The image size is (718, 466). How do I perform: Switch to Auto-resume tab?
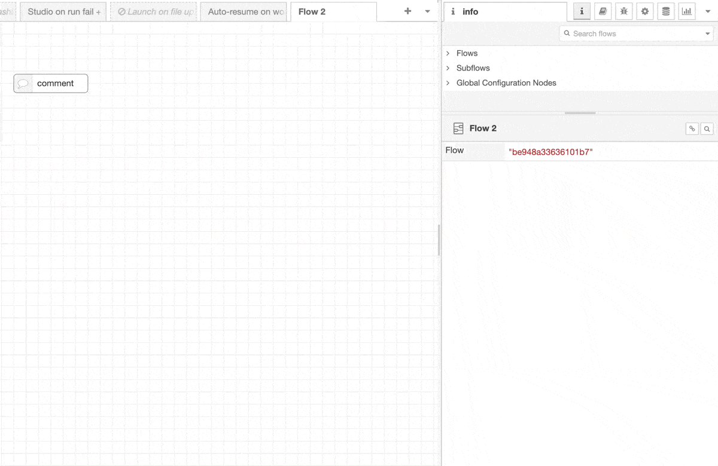pyautogui.click(x=245, y=12)
